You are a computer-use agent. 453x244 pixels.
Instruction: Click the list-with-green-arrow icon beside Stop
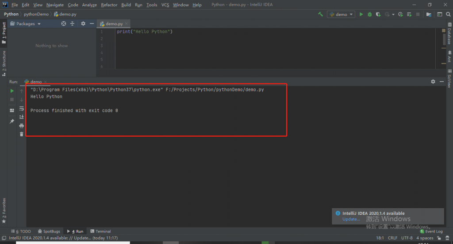(409, 14)
